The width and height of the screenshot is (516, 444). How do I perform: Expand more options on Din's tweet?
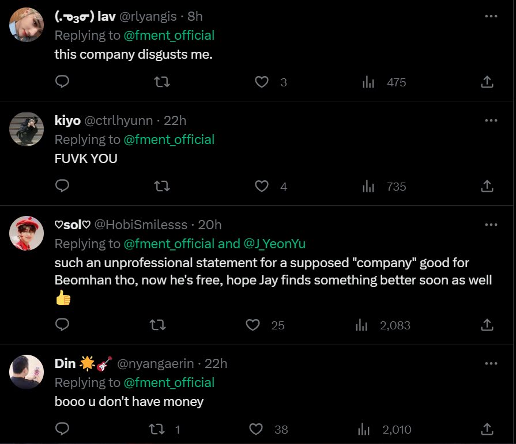[491, 363]
